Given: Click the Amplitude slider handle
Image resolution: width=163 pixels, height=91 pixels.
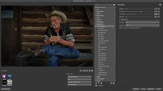Looking at the screenshot, I should tap(126, 9).
